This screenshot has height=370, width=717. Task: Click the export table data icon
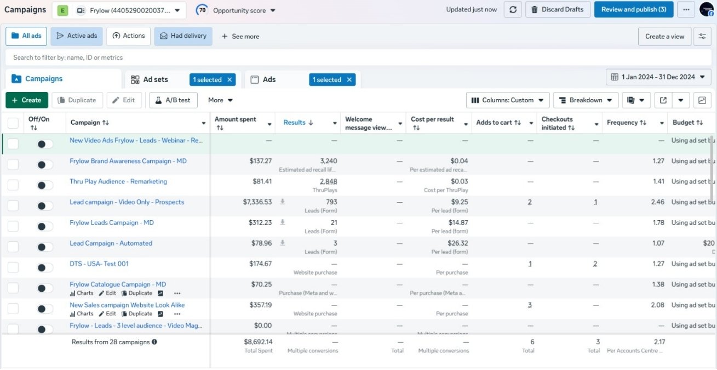(x=663, y=100)
